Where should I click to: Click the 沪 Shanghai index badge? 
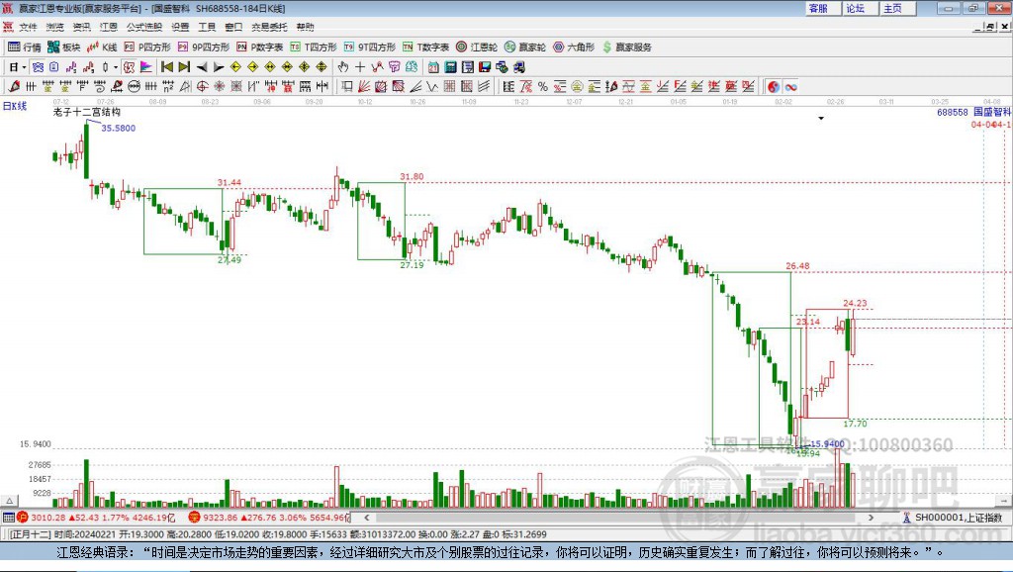[24, 517]
